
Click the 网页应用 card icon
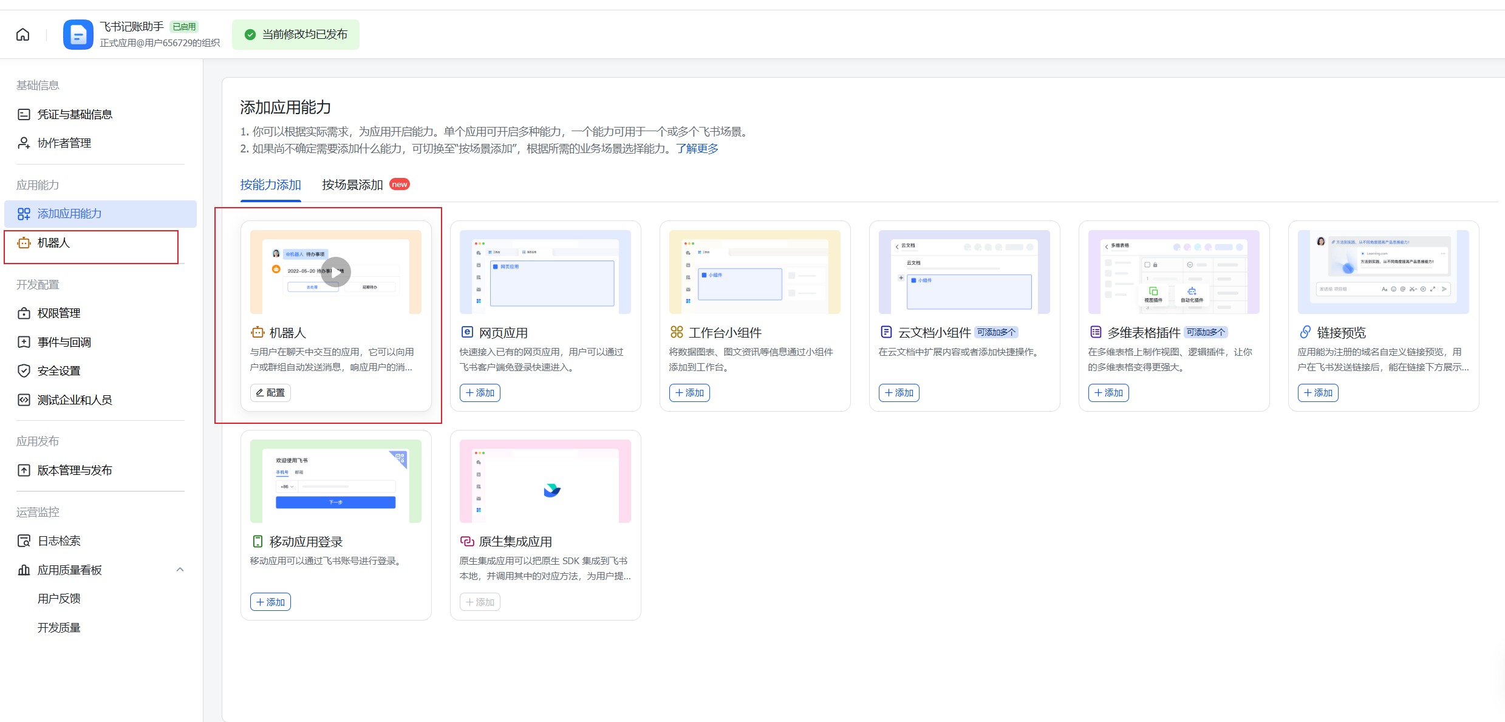(467, 332)
